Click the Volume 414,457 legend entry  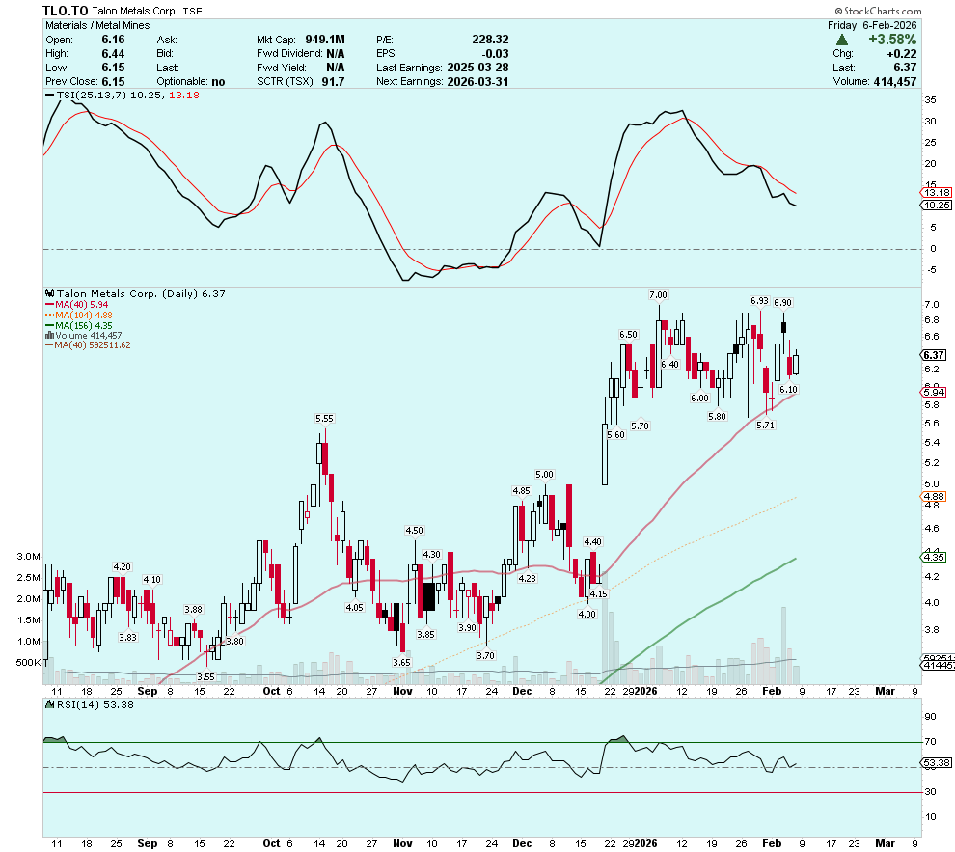tap(83, 336)
